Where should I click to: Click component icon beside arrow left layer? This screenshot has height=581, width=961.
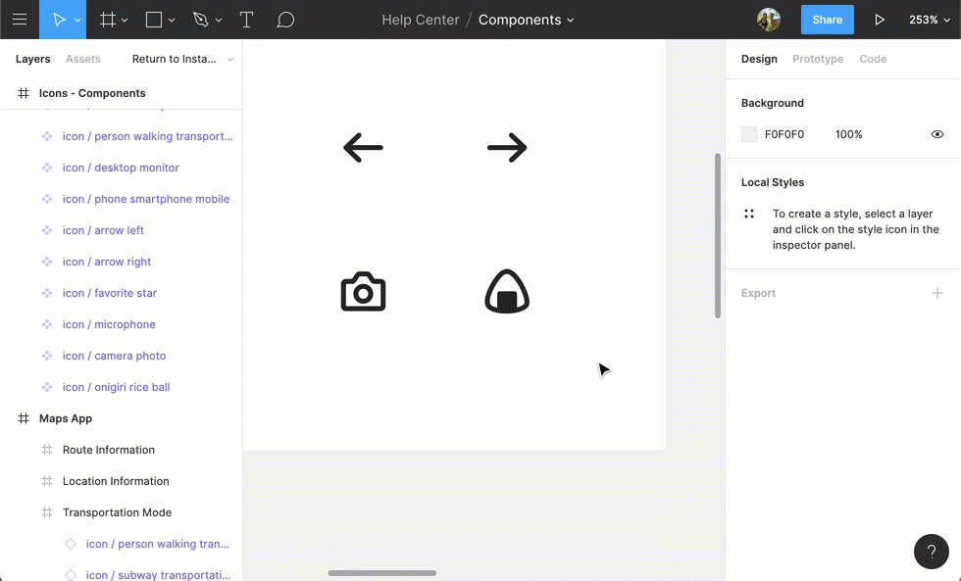coord(47,230)
